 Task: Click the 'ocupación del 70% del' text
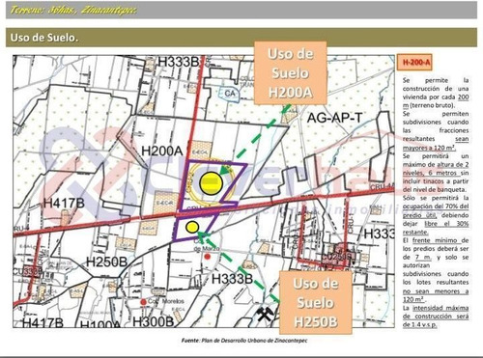coord(436,207)
